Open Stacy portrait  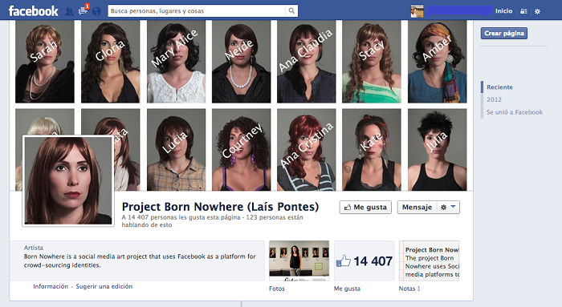[x=372, y=62]
